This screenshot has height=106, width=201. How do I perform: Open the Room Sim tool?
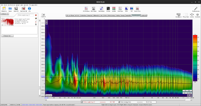pyautogui.click(x=137, y=9)
